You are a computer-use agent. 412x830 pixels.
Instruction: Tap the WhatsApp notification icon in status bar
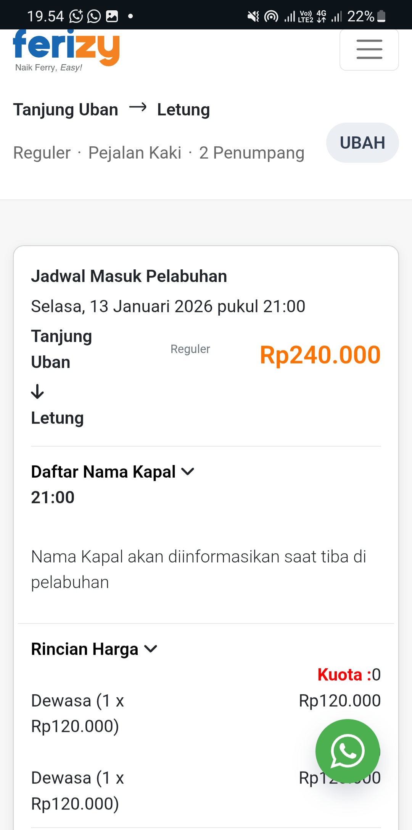click(x=94, y=16)
